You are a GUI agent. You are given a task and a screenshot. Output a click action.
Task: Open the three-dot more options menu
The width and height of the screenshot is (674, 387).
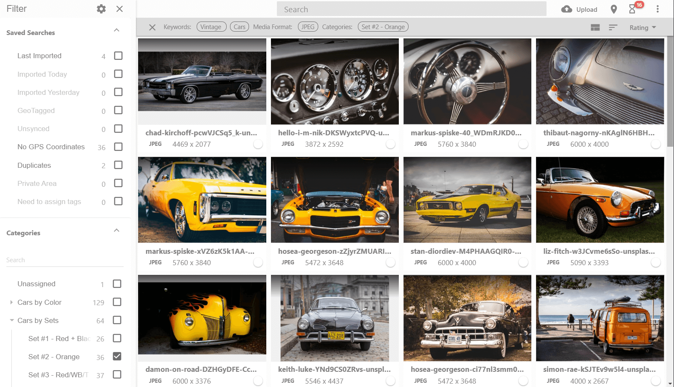point(657,9)
